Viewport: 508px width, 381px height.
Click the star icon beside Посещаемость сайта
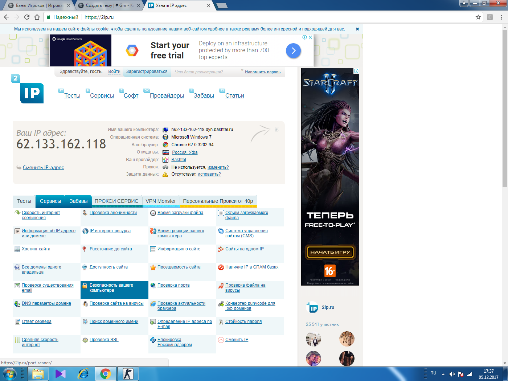153,267
